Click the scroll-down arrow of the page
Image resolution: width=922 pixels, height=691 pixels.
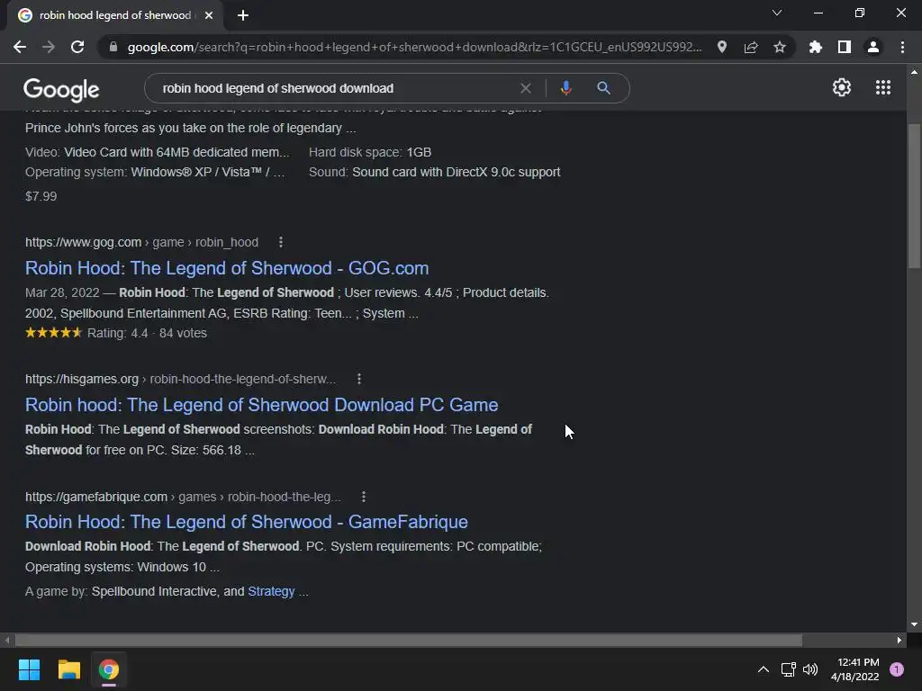point(914,624)
